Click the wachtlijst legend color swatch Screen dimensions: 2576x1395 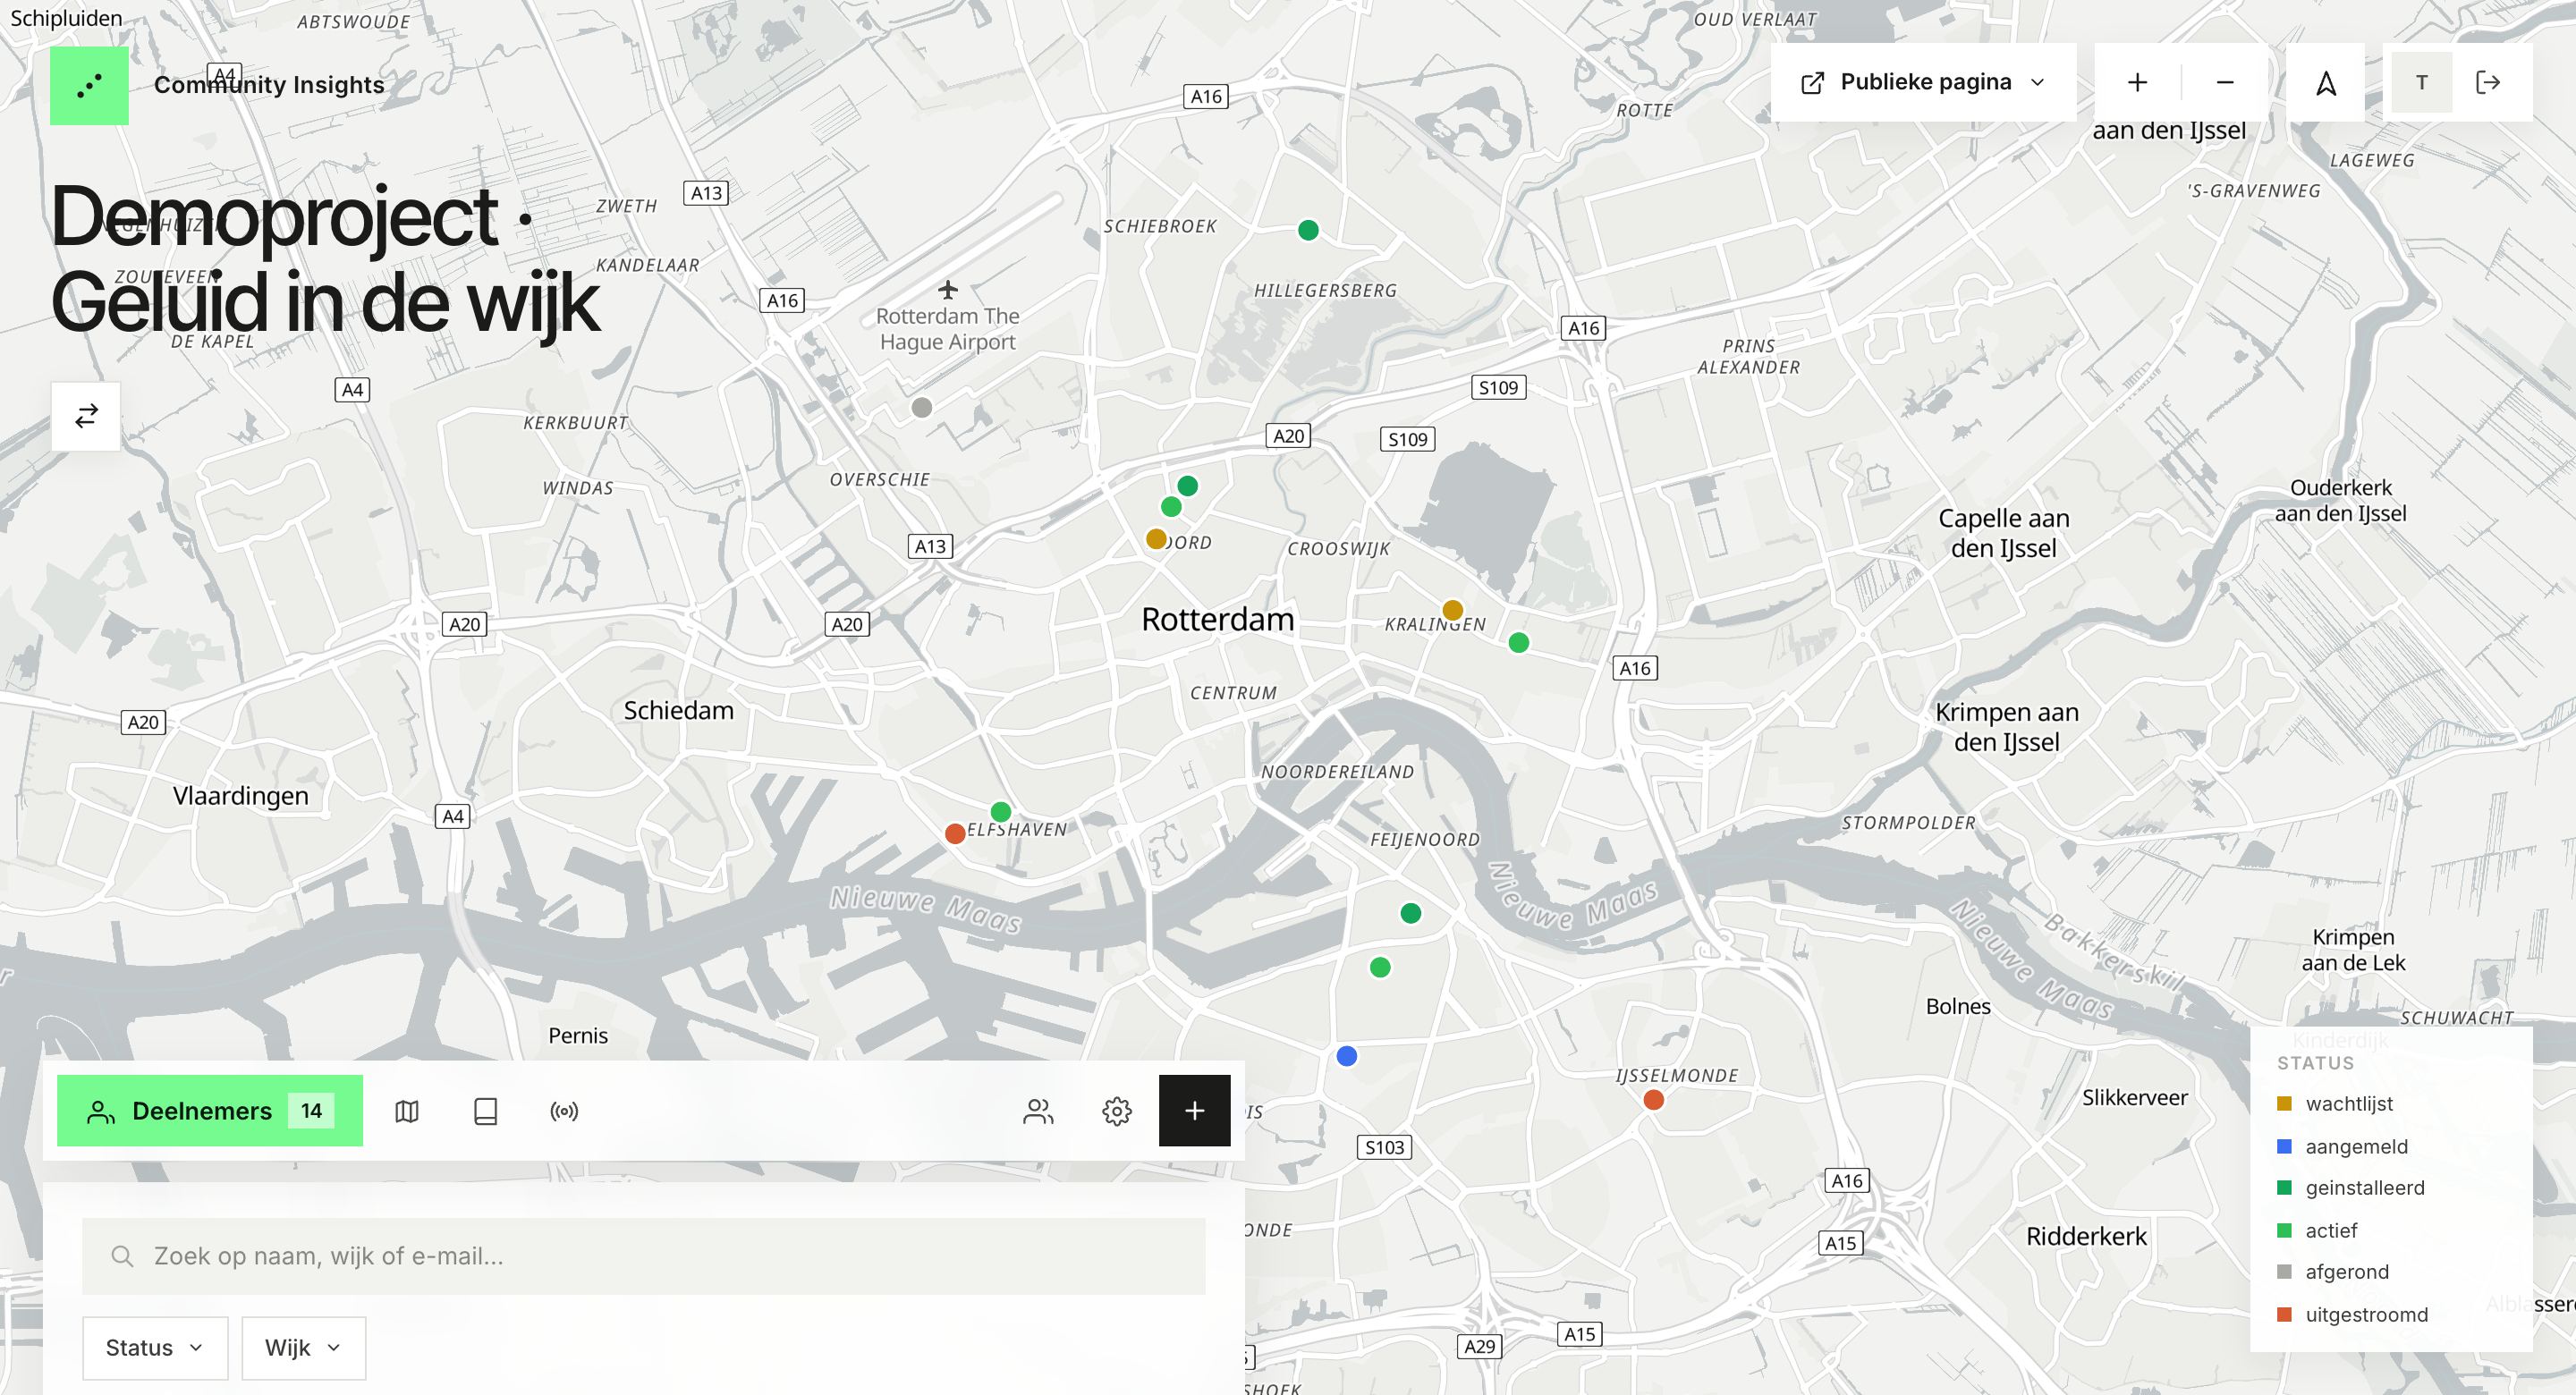point(2284,1104)
